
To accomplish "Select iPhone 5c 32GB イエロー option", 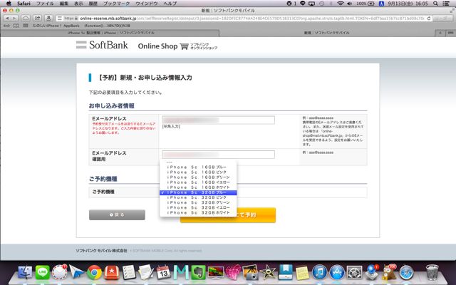I will [198, 207].
